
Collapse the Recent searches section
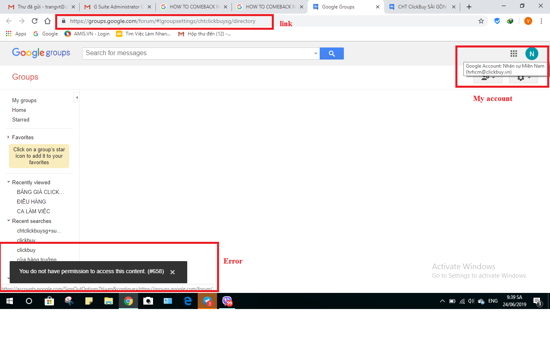tap(8, 221)
